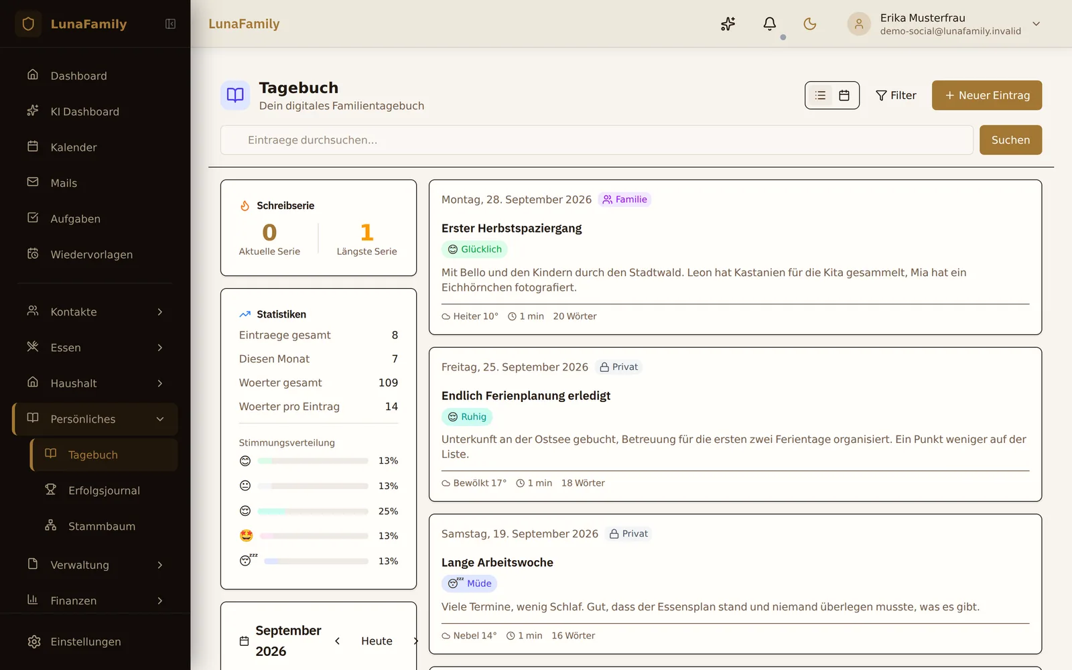Click the Familie tag on Monday entry
The width and height of the screenshot is (1072, 670).
click(x=624, y=200)
